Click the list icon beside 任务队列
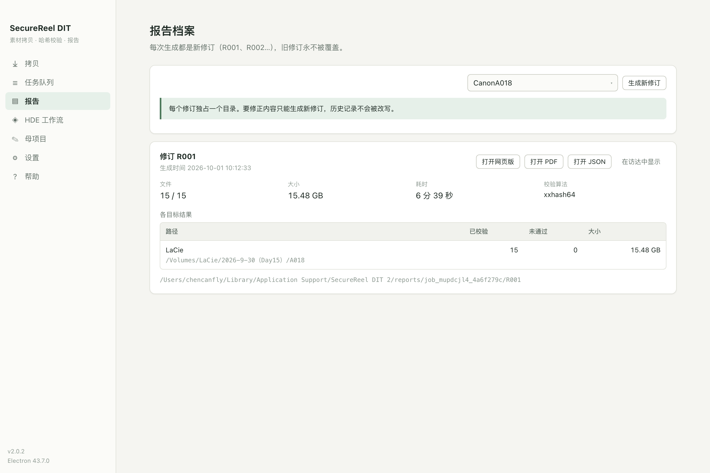This screenshot has width=710, height=473. pyautogui.click(x=15, y=83)
